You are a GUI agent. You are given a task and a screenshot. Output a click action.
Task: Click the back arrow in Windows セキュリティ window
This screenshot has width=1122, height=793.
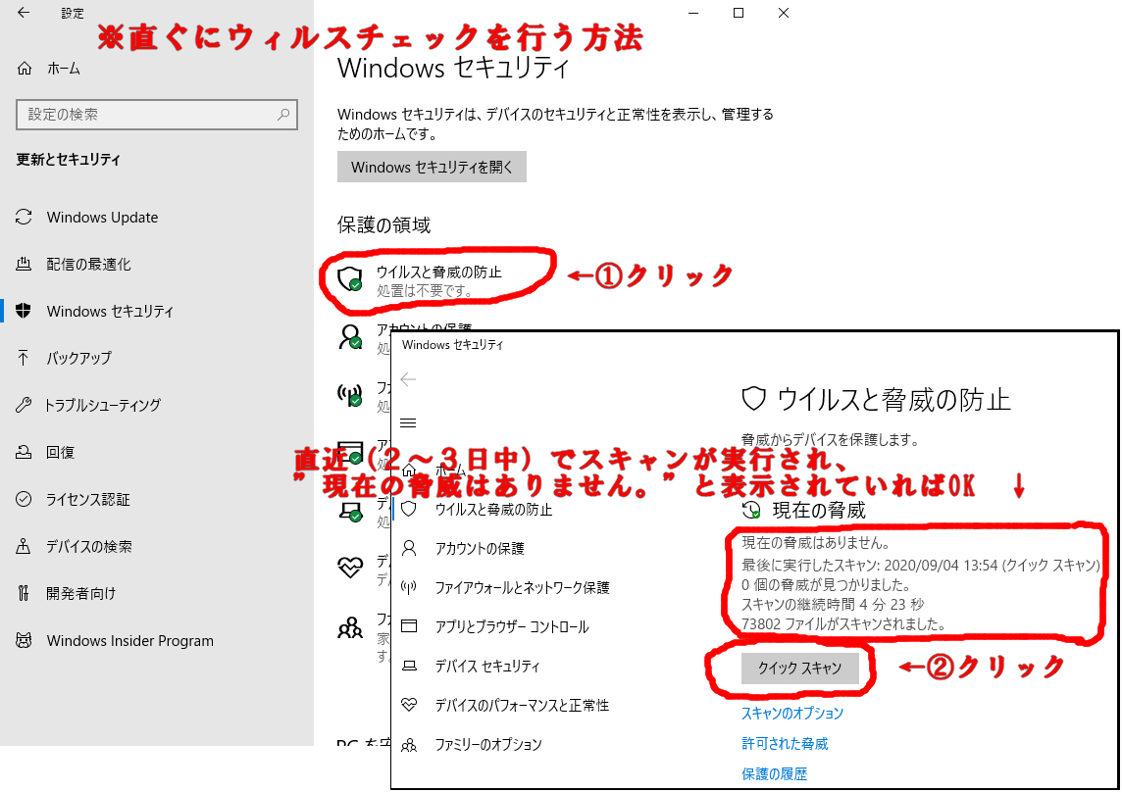[409, 379]
